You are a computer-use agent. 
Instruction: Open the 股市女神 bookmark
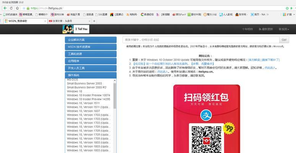coord(57,15)
